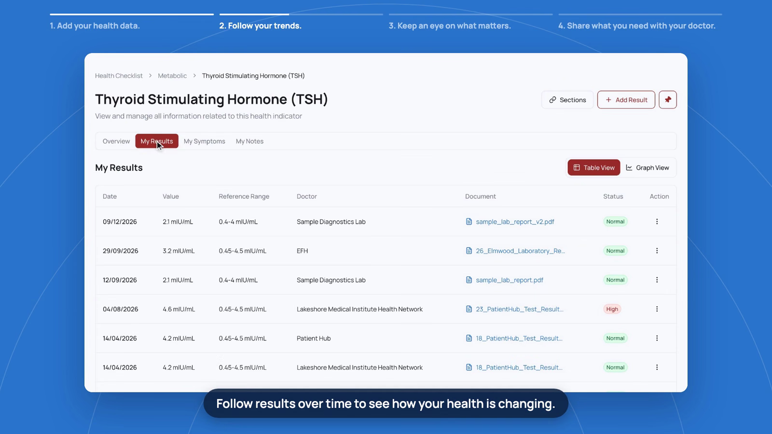Viewport: 772px width, 434px height.
Task: Click the Patient Hub doctor cell
Action: (x=314, y=339)
